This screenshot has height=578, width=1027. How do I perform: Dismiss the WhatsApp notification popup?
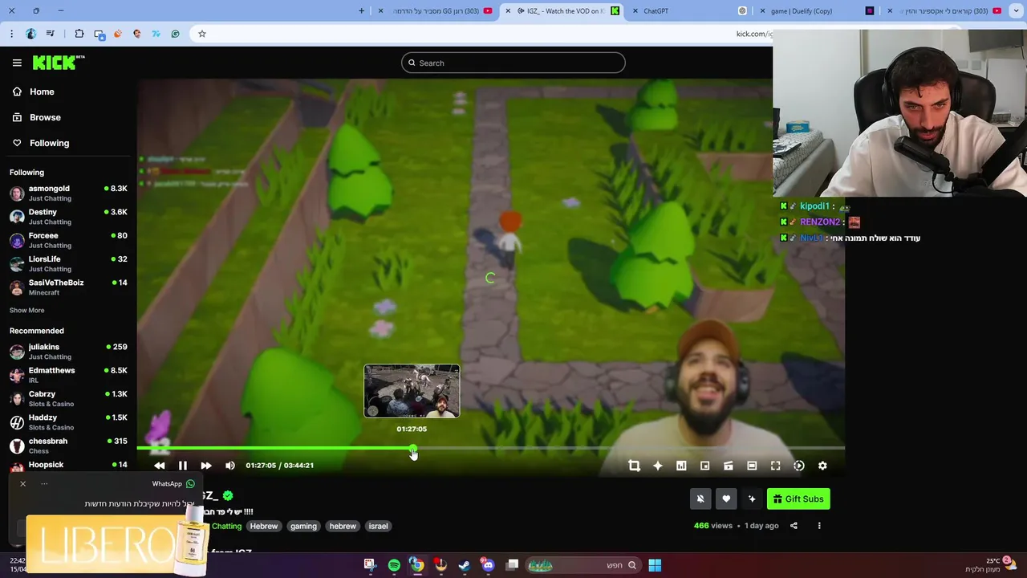[x=22, y=484]
